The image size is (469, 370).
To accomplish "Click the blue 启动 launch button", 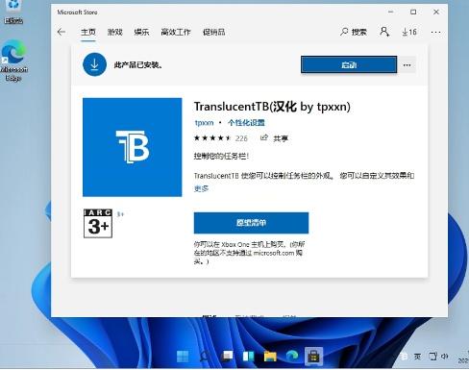I will pos(349,64).
